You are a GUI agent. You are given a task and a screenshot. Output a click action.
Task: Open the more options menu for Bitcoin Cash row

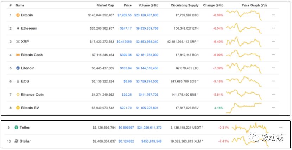click(x=273, y=55)
